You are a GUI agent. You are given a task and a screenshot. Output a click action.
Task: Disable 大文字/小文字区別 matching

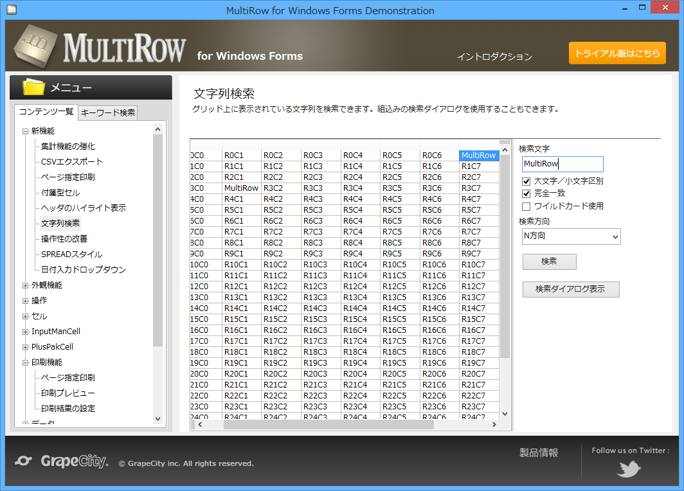[x=526, y=181]
